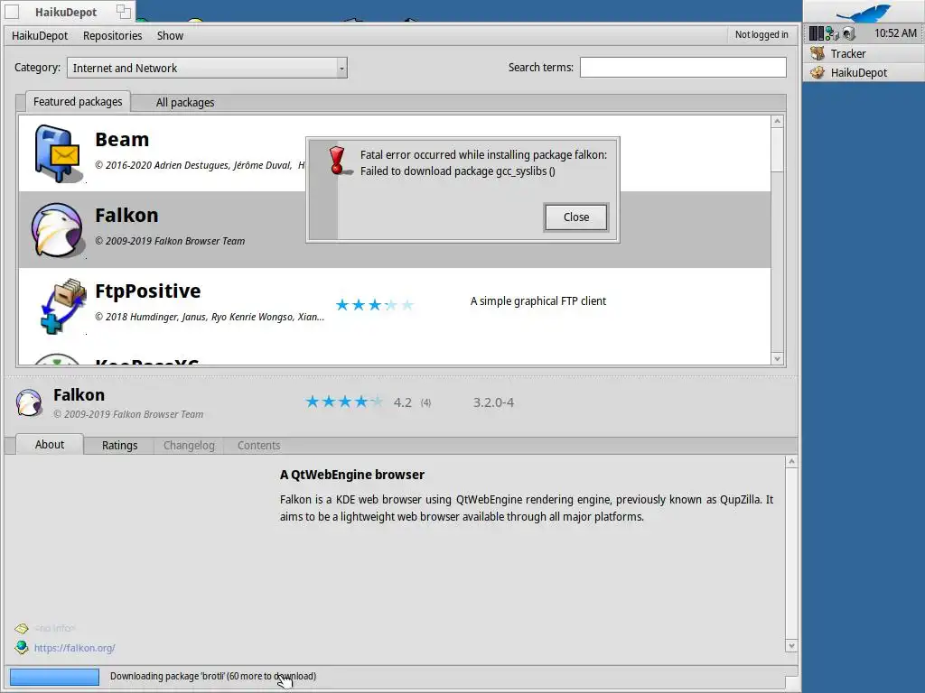Click the download progress bar
This screenshot has height=693, width=925.
54,677
